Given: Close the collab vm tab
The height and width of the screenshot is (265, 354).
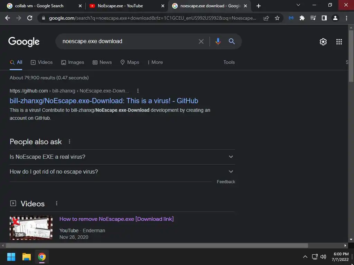Looking at the screenshot, I should point(80,6).
